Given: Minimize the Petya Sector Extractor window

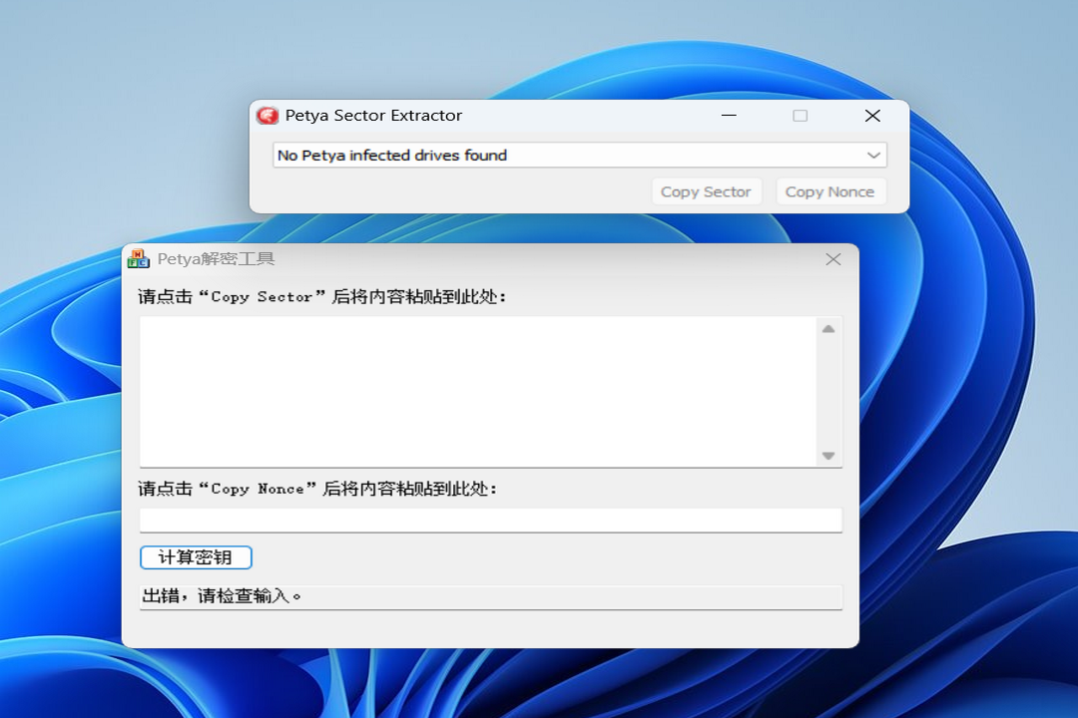Looking at the screenshot, I should click(x=729, y=116).
